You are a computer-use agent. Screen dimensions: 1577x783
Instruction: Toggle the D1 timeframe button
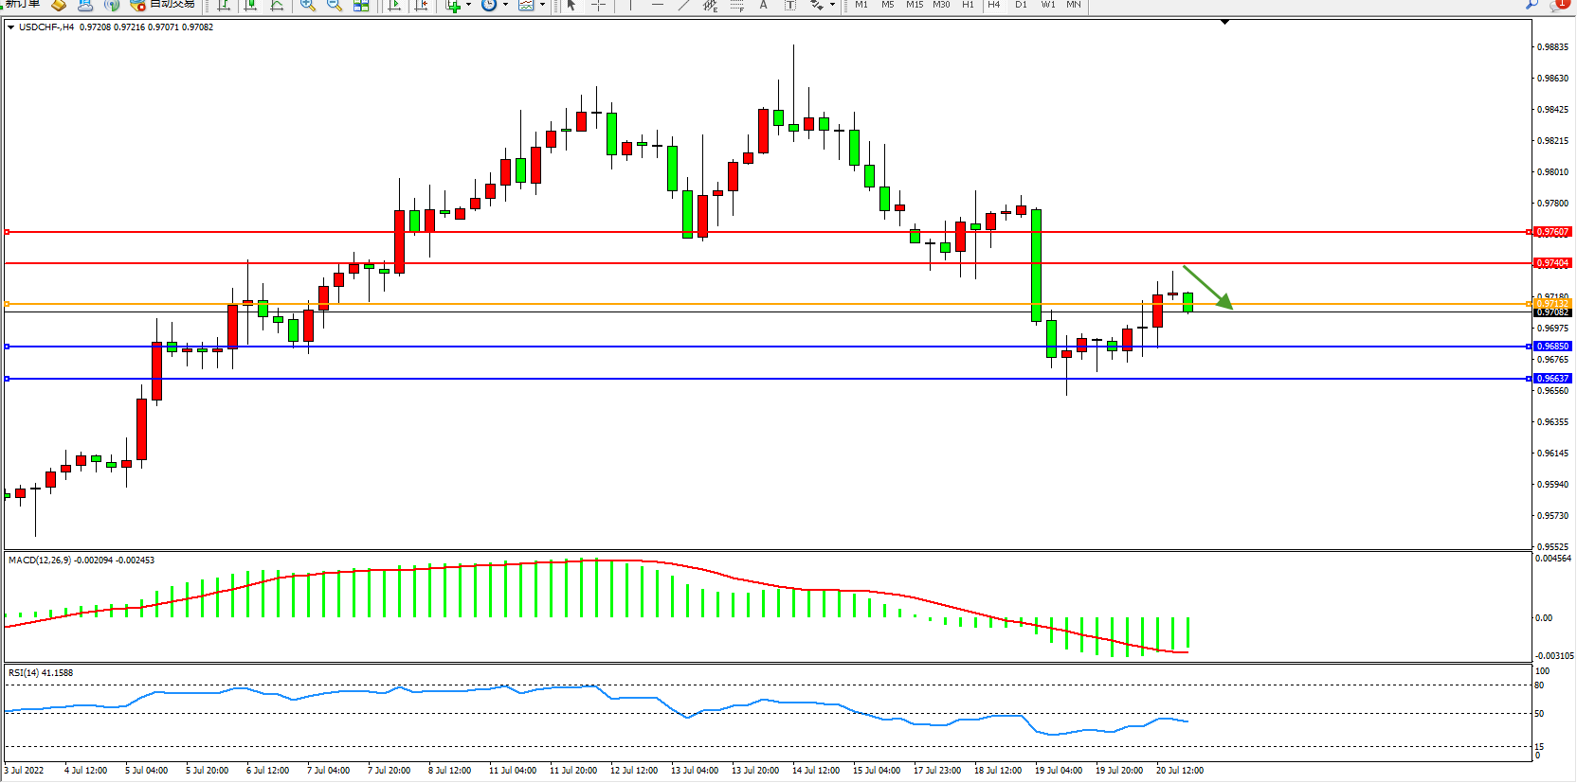point(1021,5)
